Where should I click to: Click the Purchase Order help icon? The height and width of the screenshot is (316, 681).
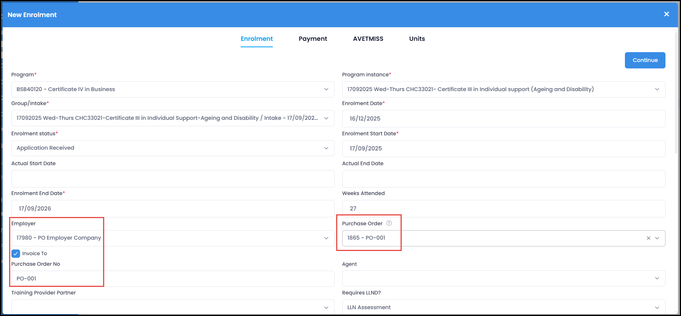click(x=389, y=223)
